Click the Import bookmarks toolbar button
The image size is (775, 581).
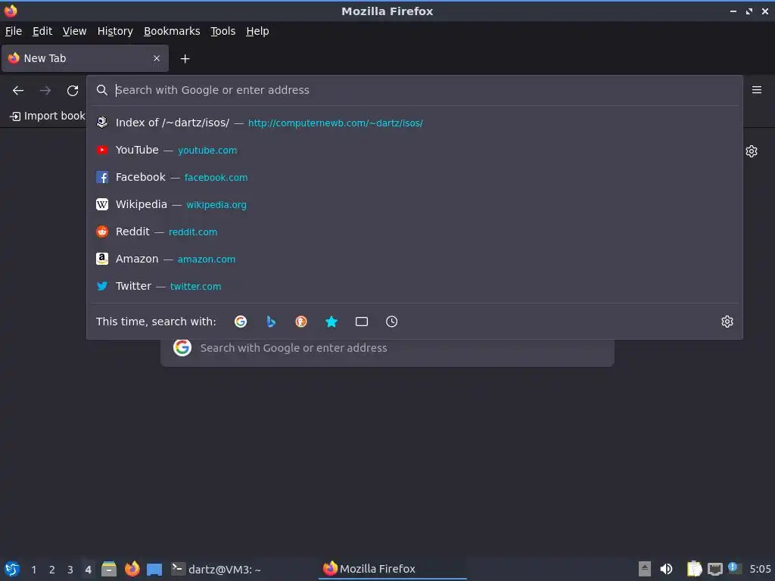[47, 116]
